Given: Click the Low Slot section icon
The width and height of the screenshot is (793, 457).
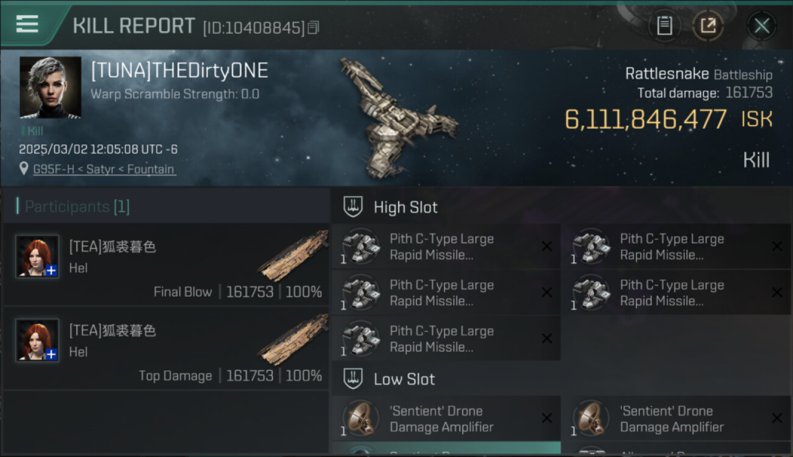Looking at the screenshot, I should tap(353, 379).
